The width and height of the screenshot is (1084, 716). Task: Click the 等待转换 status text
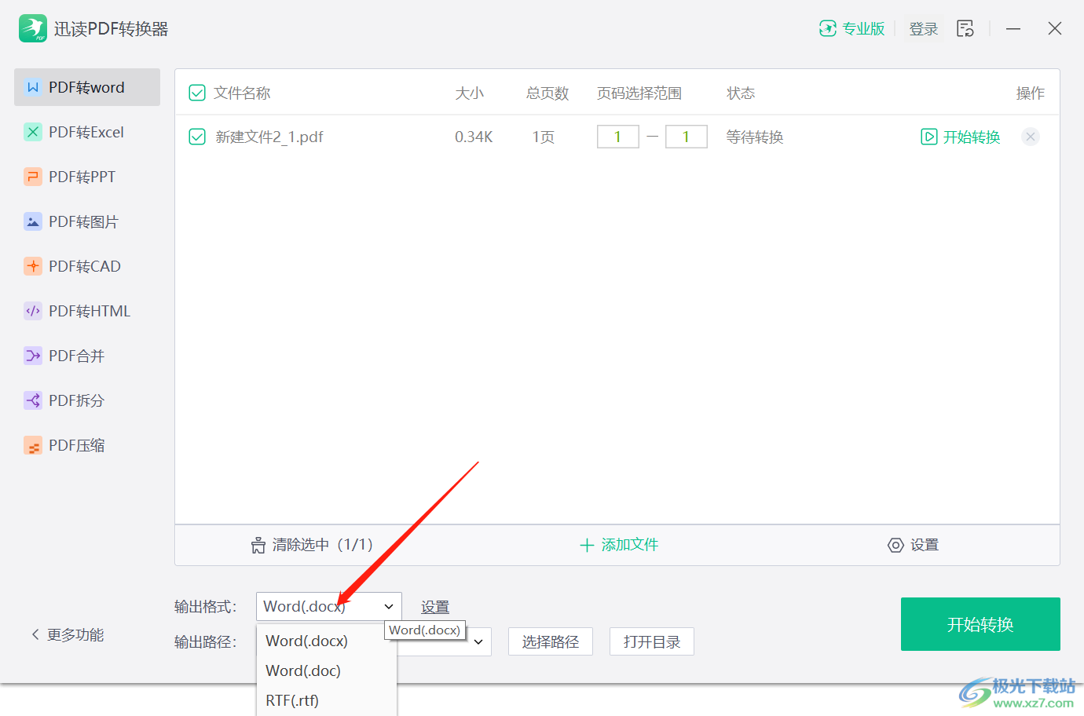click(755, 137)
